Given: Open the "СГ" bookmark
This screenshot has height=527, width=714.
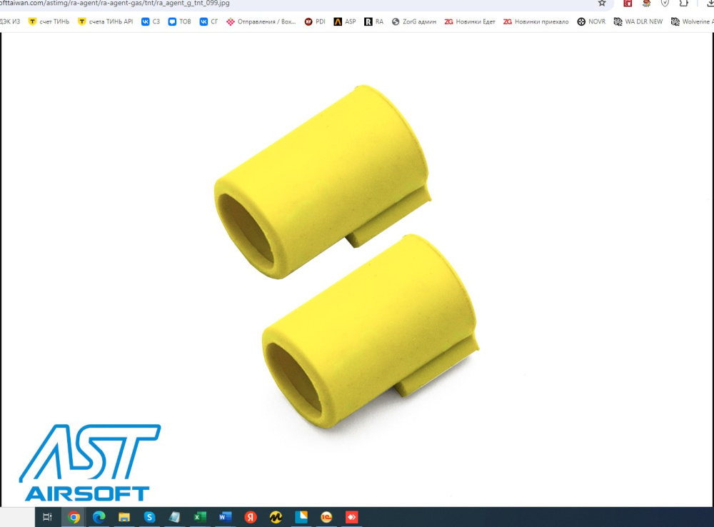Looking at the screenshot, I should [x=208, y=21].
